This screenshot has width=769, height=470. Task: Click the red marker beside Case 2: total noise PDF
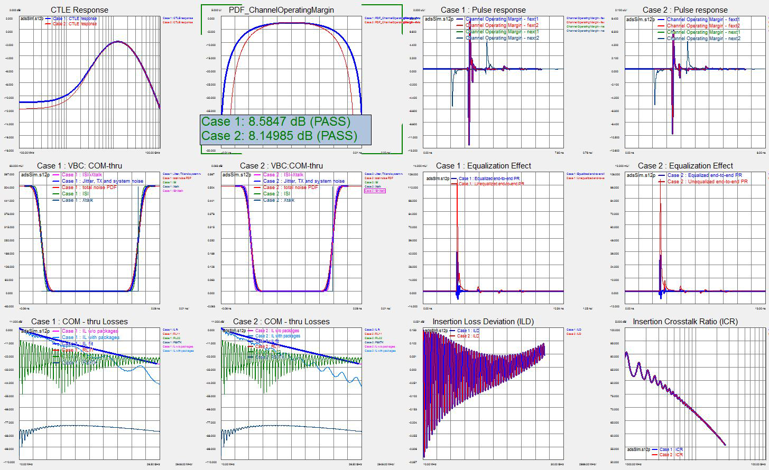[x=257, y=187]
